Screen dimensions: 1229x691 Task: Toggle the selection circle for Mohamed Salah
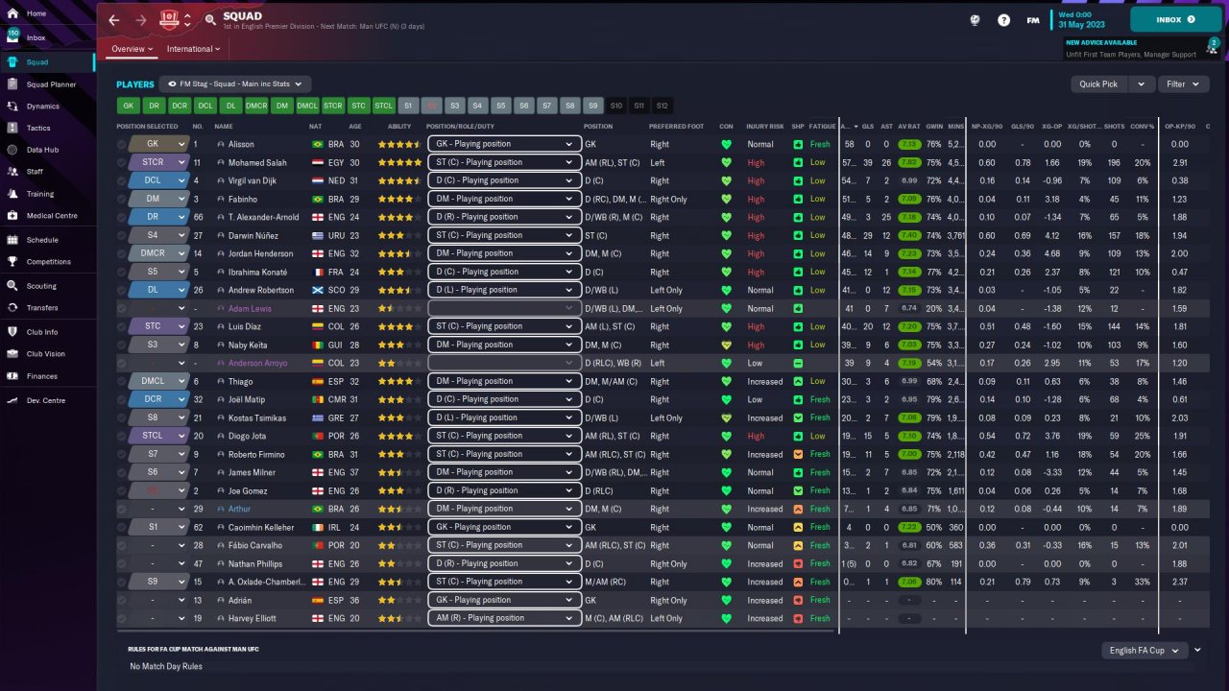[122, 163]
